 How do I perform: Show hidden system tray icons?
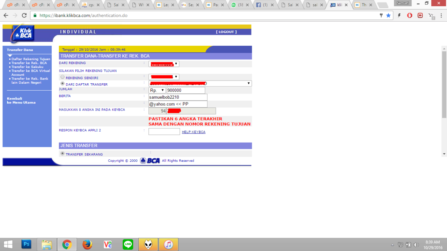[393, 245]
